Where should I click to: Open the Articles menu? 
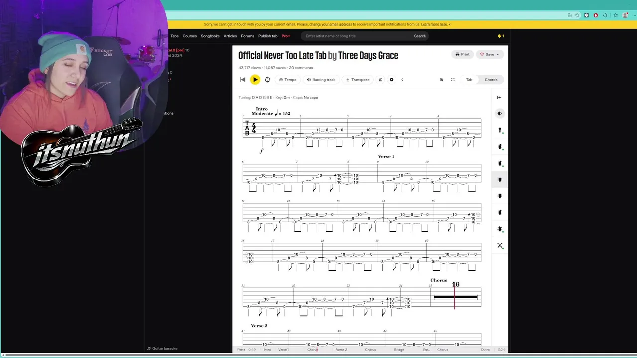click(230, 36)
